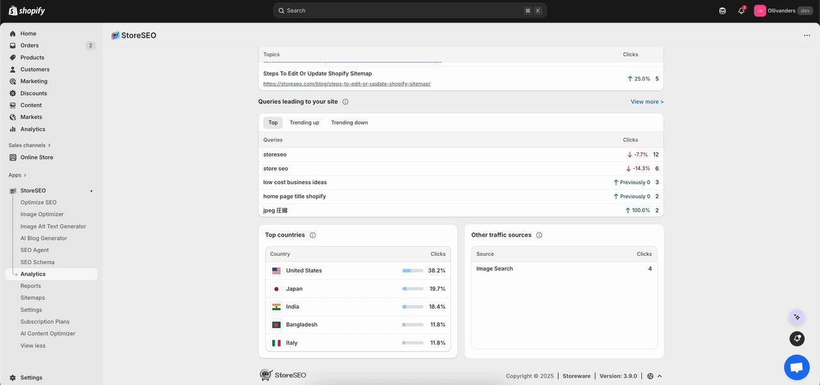Click the View more queries link
Image resolution: width=820 pixels, height=385 pixels.
click(646, 101)
